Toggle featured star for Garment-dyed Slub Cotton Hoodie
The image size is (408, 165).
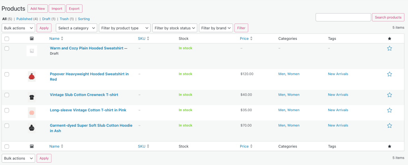(x=389, y=126)
